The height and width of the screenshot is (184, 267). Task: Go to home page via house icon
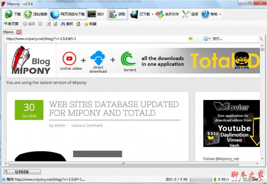click(78, 24)
